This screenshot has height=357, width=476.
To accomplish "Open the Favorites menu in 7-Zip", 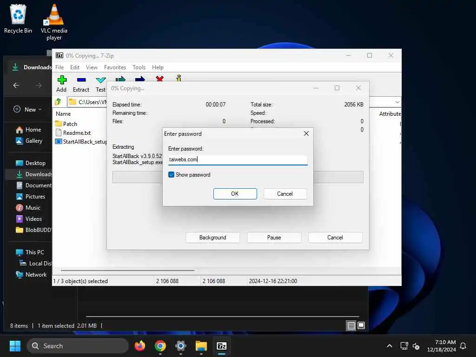I will (115, 67).
